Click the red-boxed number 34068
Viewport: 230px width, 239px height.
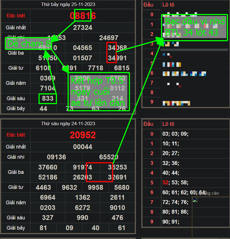[117, 48]
